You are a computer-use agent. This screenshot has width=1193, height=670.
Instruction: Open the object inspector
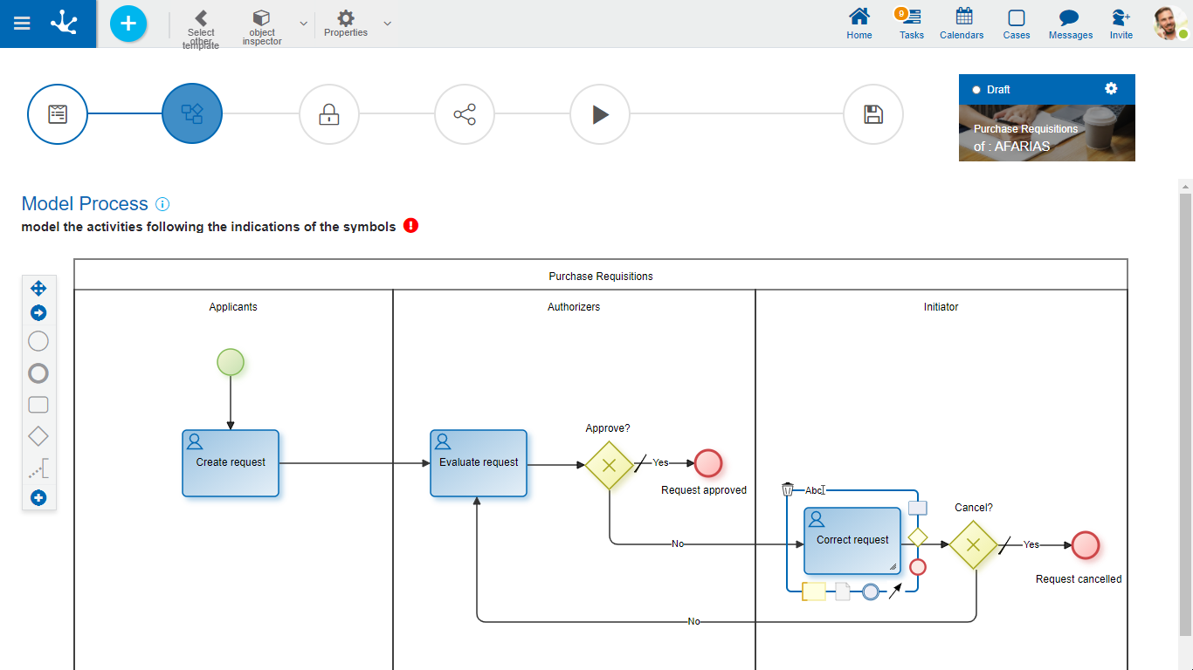click(x=261, y=28)
